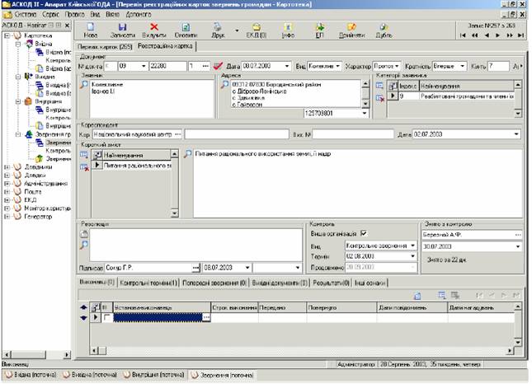Image resolution: width=532 pixels, height=384 pixels.
Task: Click the Нова (New) toolbar icon
Action: point(92,30)
